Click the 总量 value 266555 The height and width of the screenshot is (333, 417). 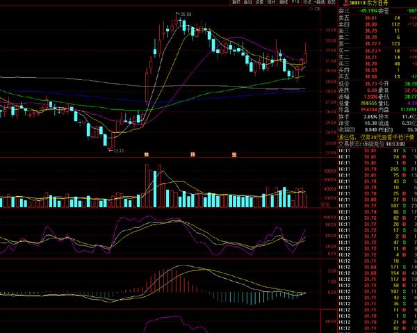(369, 103)
